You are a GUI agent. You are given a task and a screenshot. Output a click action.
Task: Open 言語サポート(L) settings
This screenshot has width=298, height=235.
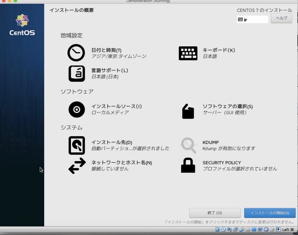point(110,70)
